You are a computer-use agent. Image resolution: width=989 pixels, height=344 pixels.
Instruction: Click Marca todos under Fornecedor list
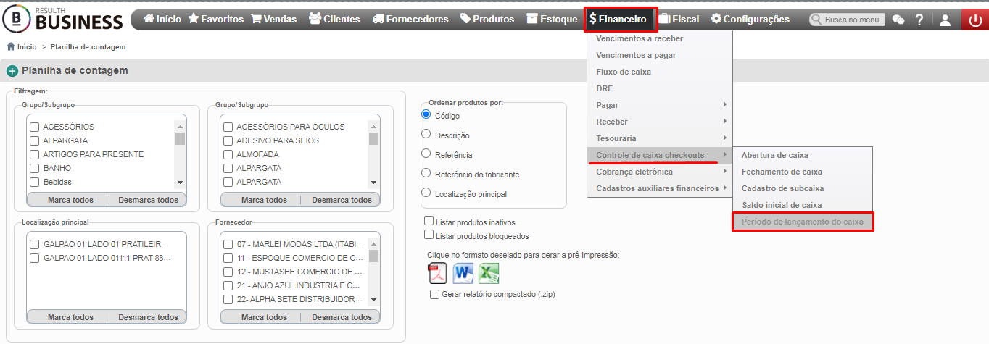(264, 317)
